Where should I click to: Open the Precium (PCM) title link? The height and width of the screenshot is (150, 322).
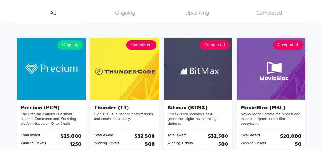coord(40,107)
